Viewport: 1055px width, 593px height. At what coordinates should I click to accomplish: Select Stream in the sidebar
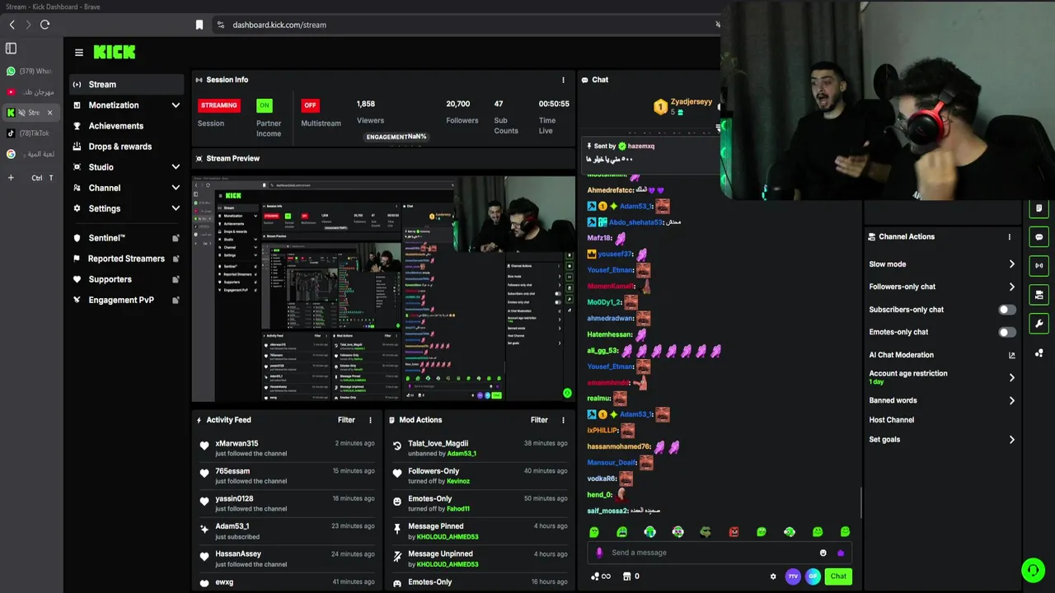coord(126,84)
